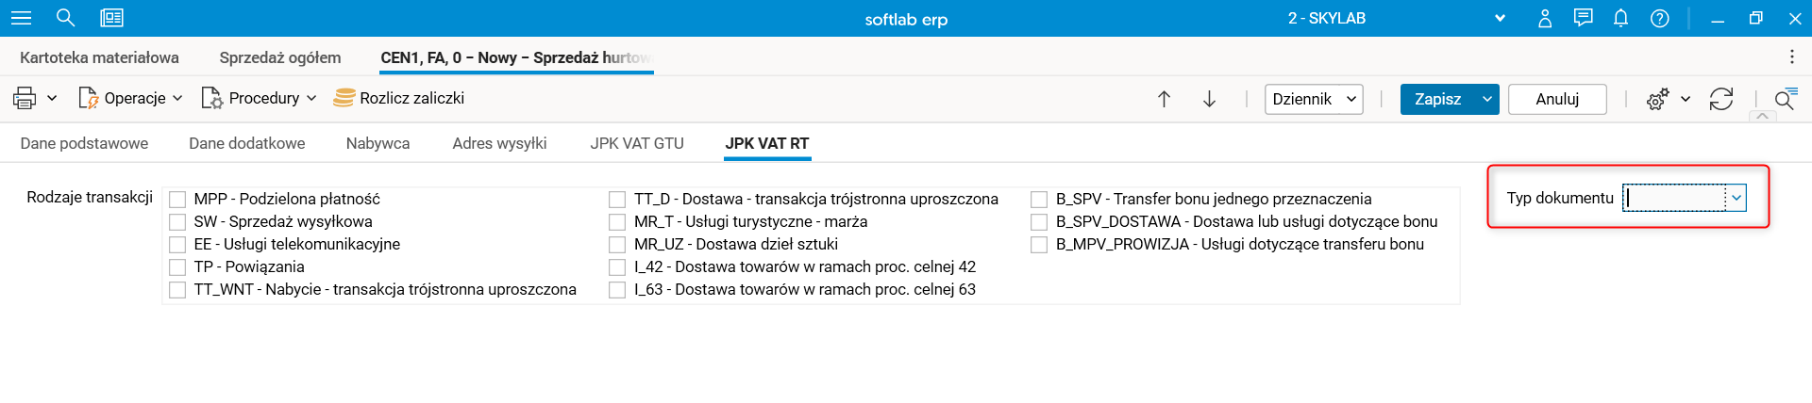1812x403 pixels.
Task: Expand the Operacje dropdown menu
Action: coord(130,98)
